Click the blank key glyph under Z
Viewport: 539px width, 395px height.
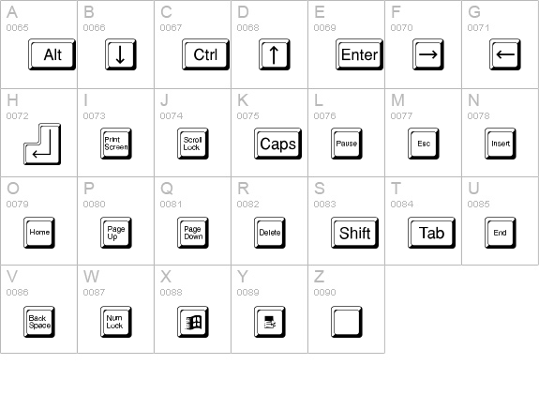tap(347, 322)
